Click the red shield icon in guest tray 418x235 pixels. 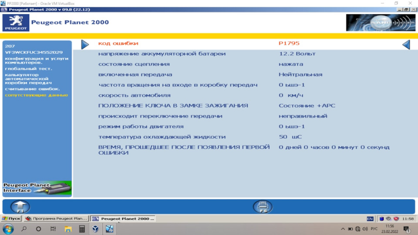pyautogui.click(x=396, y=219)
